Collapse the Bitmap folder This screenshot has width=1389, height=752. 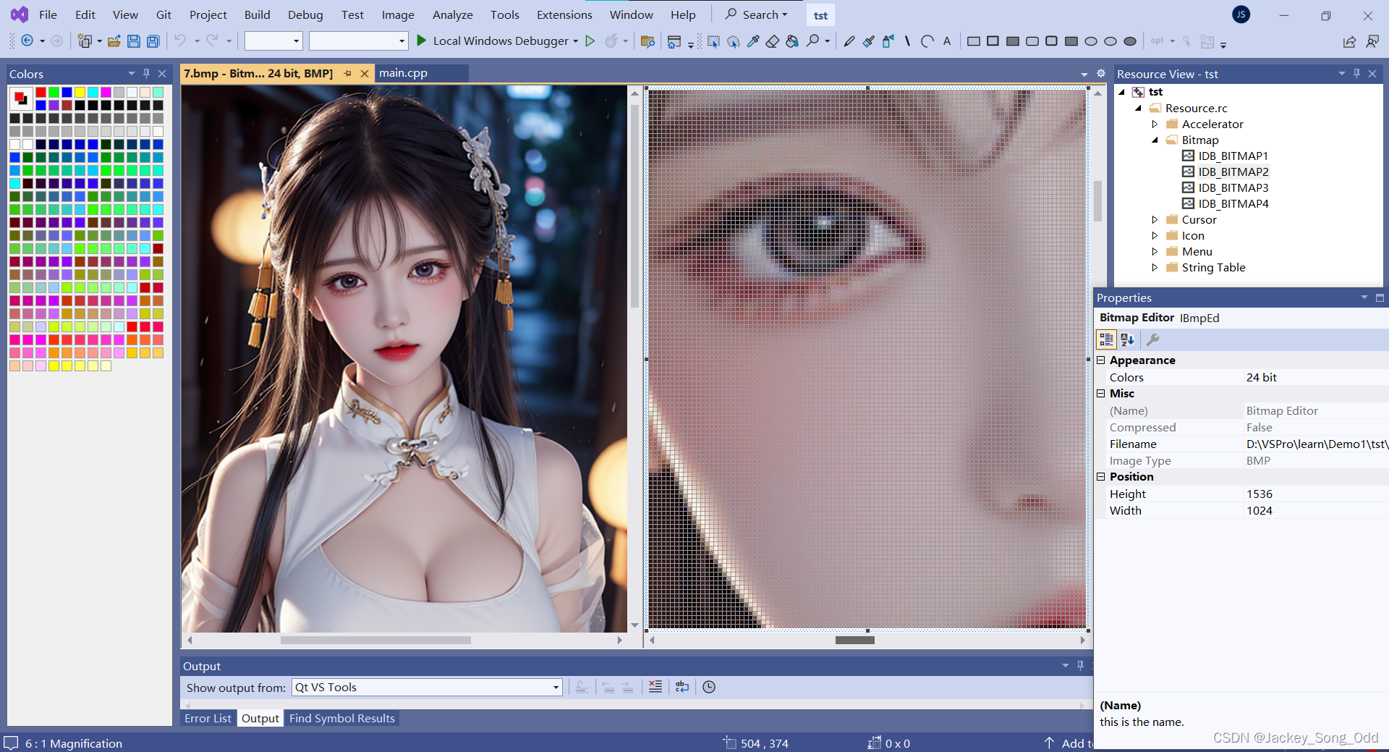(x=1155, y=140)
